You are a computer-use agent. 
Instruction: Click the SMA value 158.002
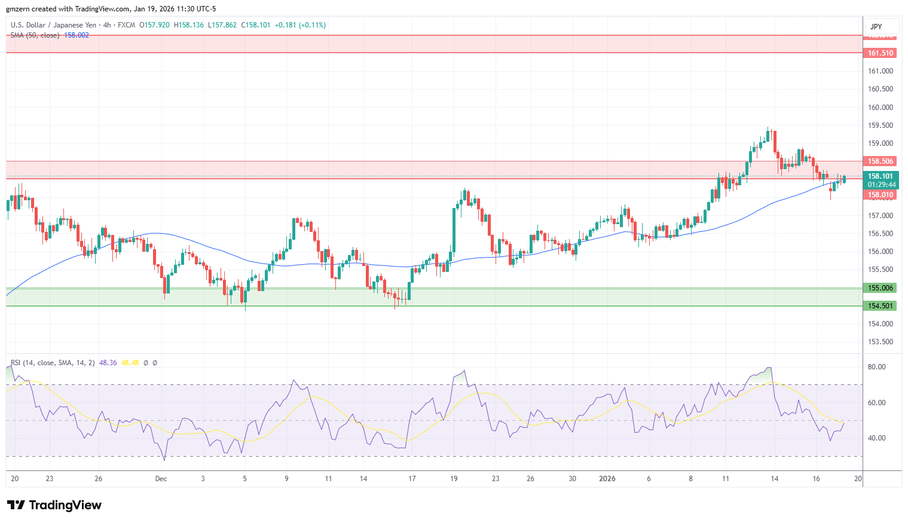[77, 35]
